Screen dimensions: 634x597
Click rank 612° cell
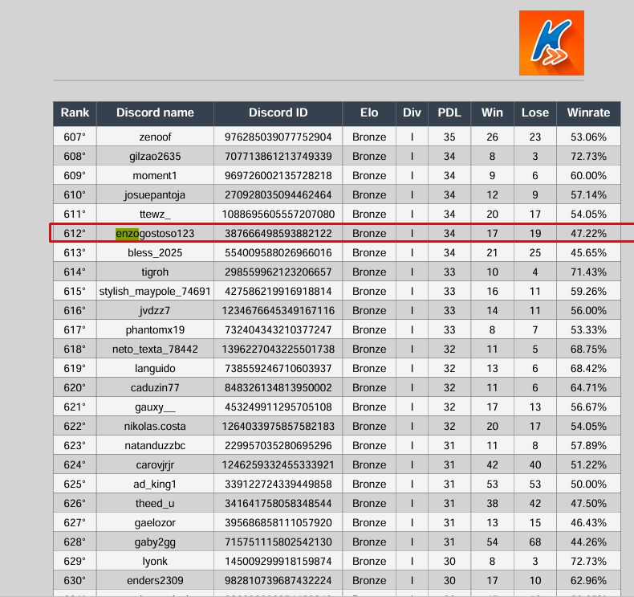pyautogui.click(x=75, y=234)
